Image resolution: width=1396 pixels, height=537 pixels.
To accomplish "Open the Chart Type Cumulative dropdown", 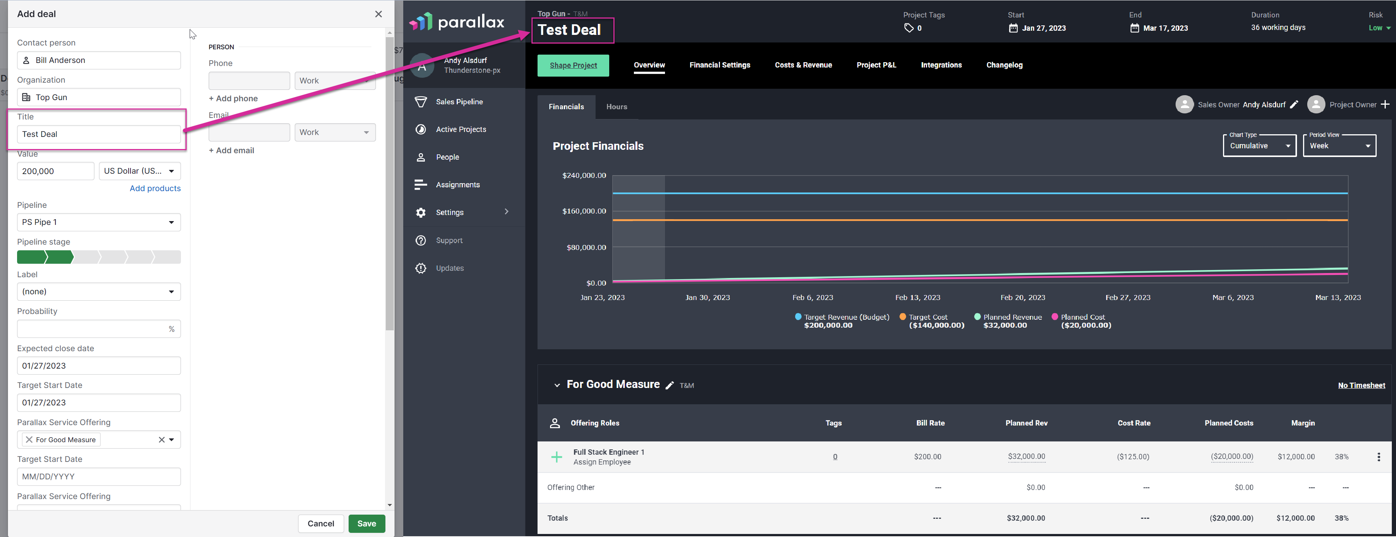I will click(1259, 146).
